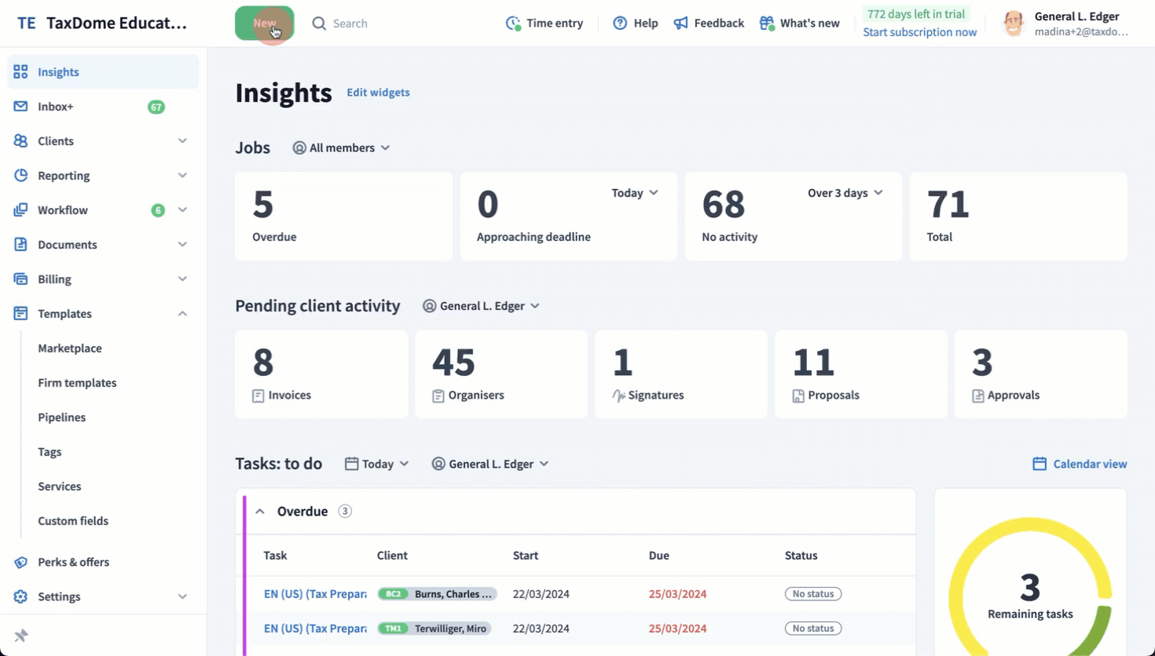Open the All members filter dropdown
Screen dimensions: 1155x656
[342, 148]
